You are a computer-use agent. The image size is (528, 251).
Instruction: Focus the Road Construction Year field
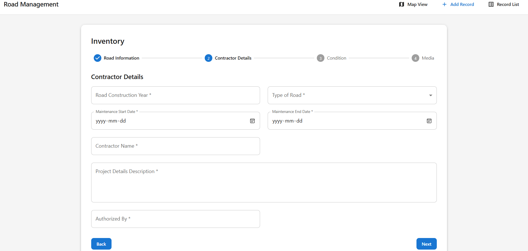[x=176, y=95]
